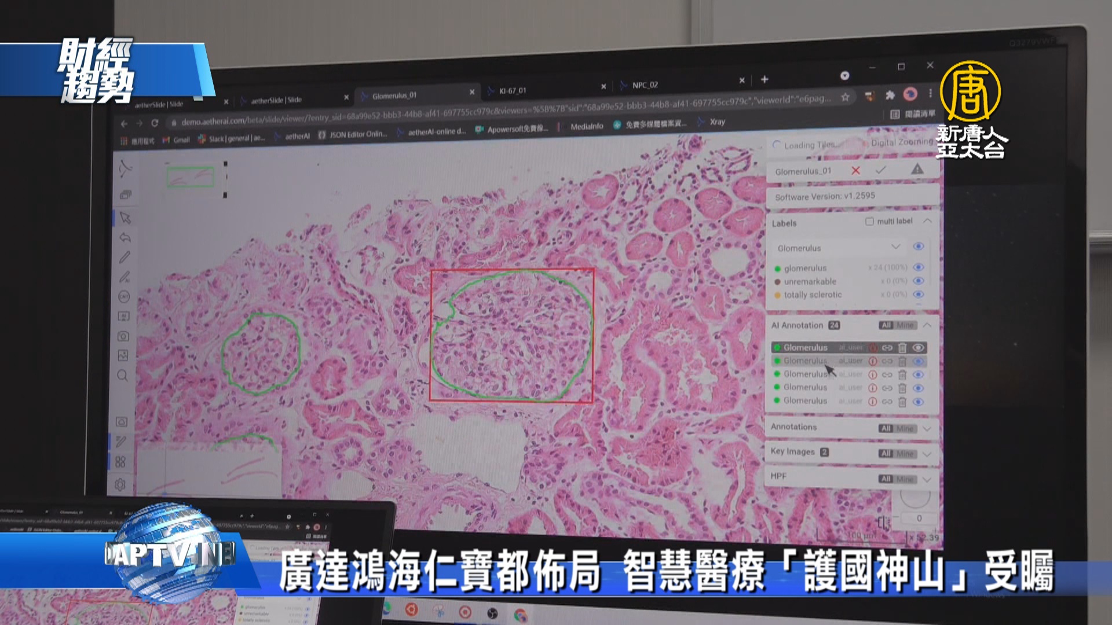The height and width of the screenshot is (625, 1112).
Task: Click the camera snapshot icon
Action: [123, 336]
